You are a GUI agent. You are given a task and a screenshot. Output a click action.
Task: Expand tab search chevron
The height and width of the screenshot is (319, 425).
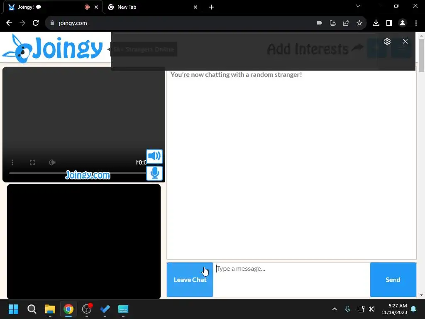(x=358, y=6)
